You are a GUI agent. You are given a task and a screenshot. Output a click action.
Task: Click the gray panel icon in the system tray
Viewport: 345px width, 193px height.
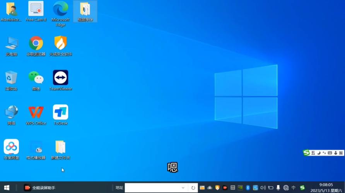232,188
